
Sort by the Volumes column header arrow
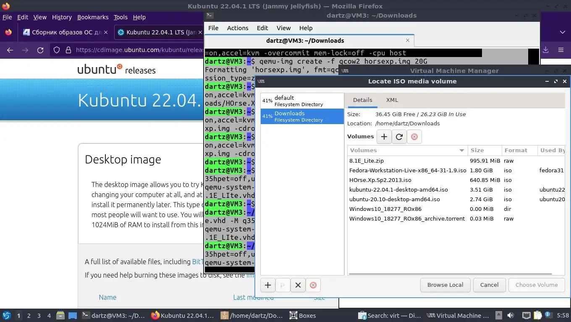(x=462, y=150)
